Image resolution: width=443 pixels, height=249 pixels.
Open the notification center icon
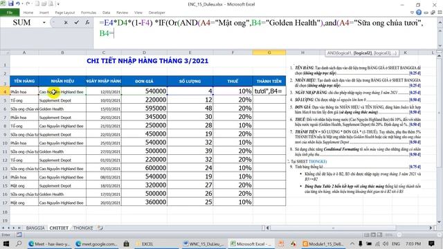(x=431, y=243)
